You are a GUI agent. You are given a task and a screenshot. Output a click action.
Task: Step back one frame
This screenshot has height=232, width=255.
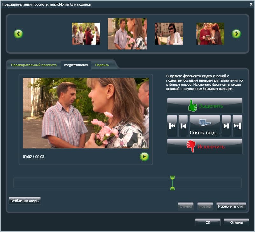click(x=183, y=126)
